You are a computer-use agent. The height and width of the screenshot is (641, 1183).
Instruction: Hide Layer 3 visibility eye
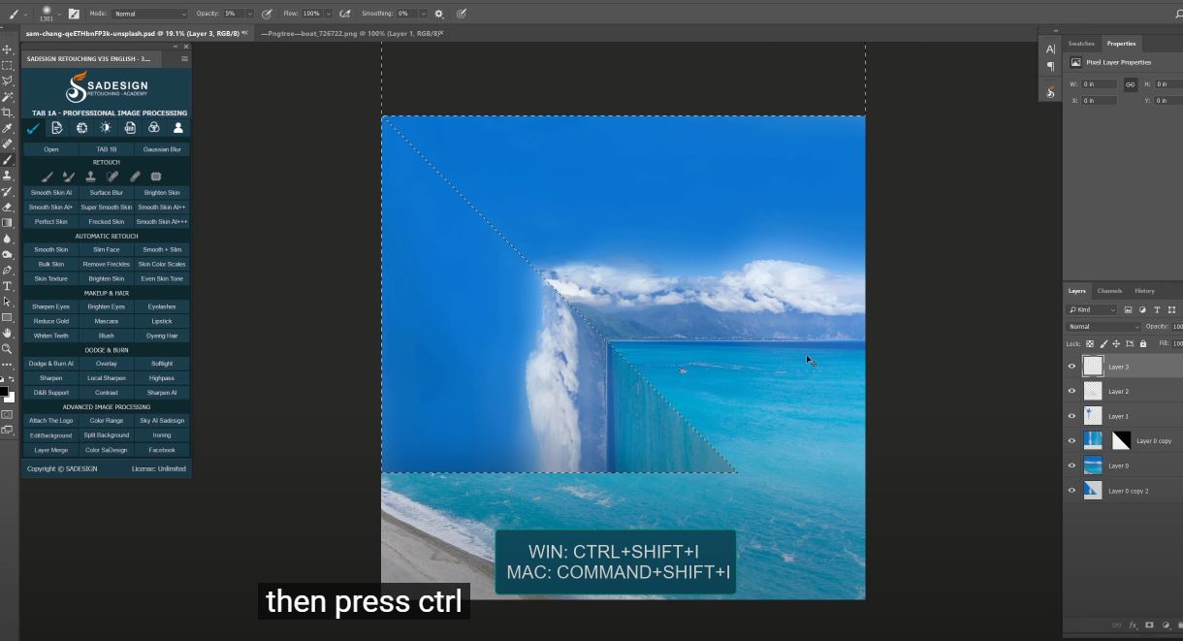[x=1071, y=367]
